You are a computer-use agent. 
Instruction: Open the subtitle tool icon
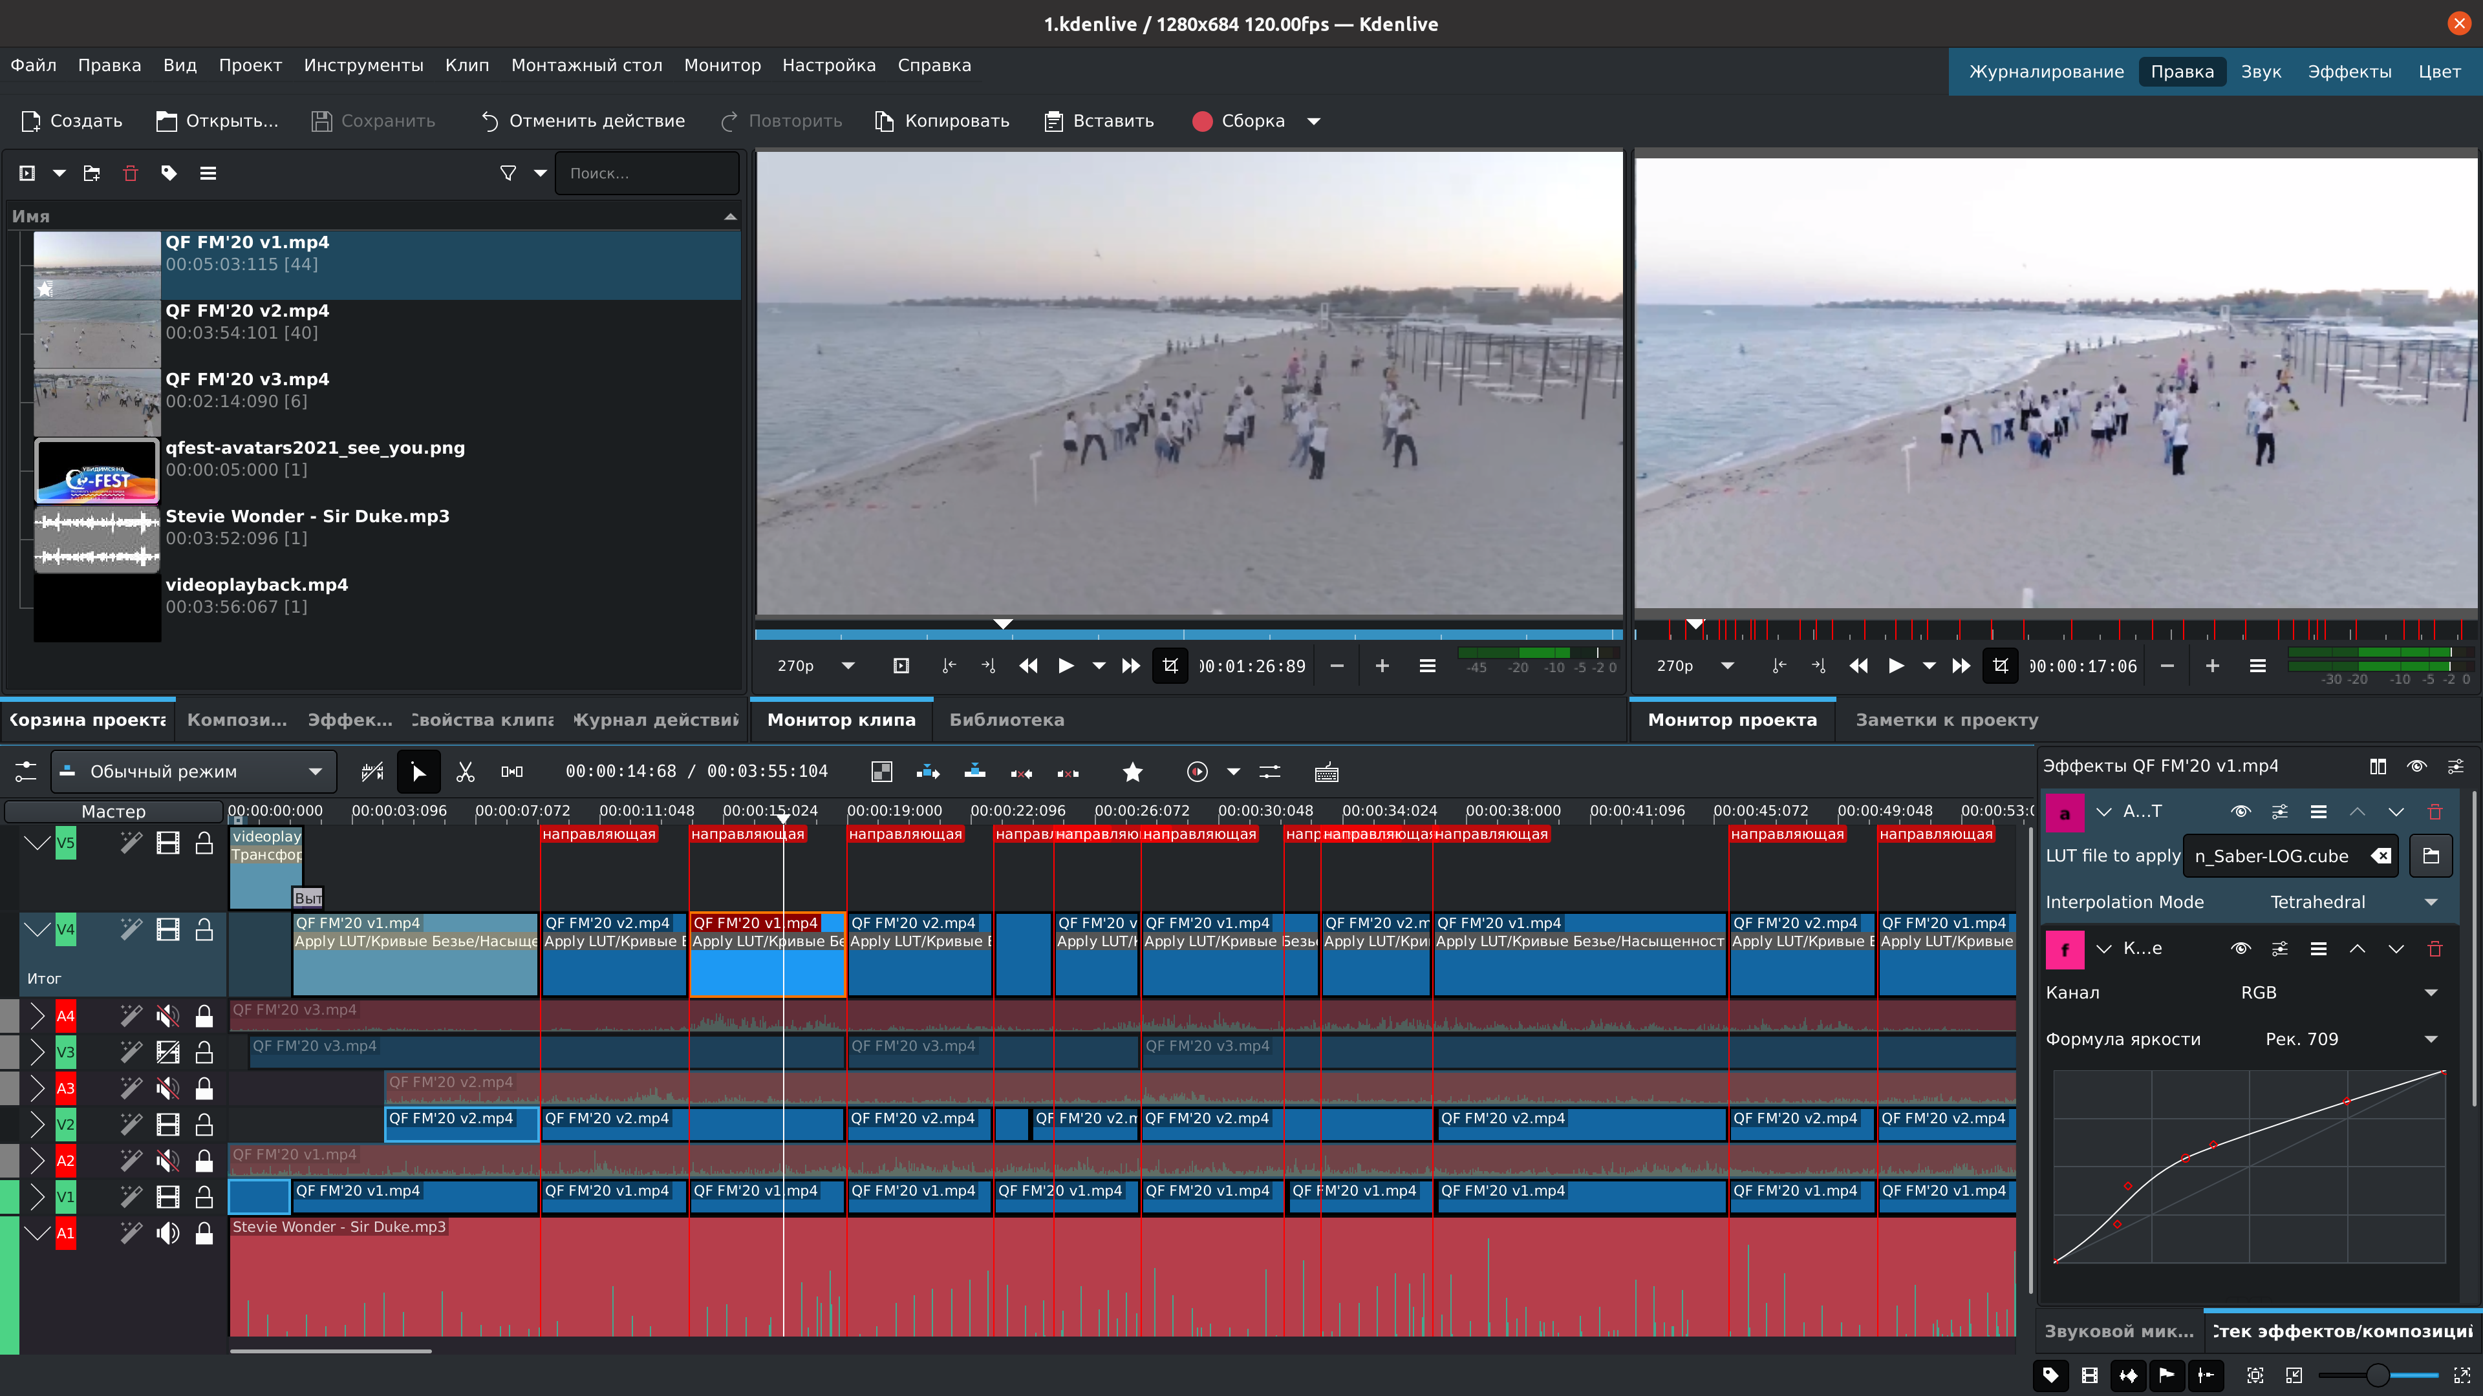point(1326,772)
